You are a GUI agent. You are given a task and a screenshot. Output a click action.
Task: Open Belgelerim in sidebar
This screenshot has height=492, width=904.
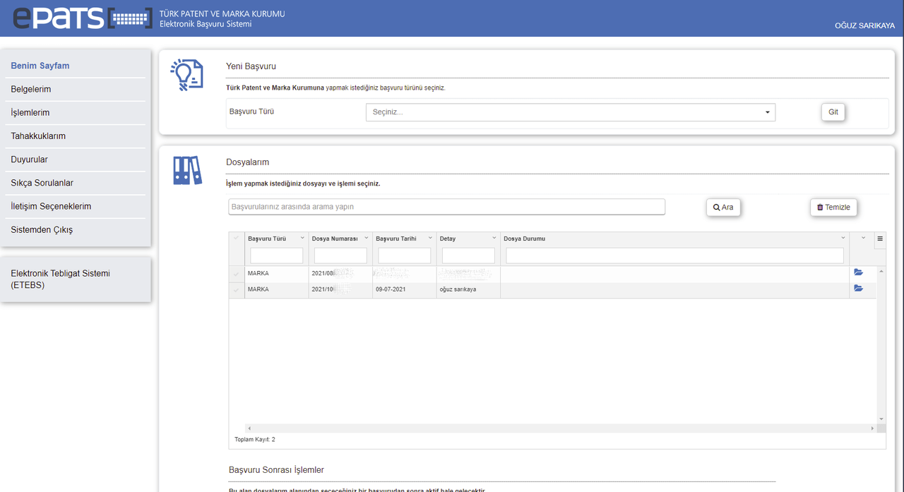31,89
